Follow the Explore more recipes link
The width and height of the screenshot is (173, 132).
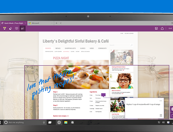point(61,116)
